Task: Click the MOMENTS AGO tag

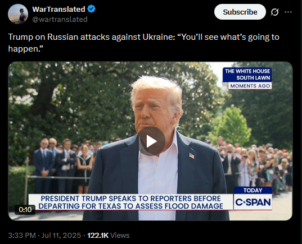Action: pyautogui.click(x=250, y=86)
